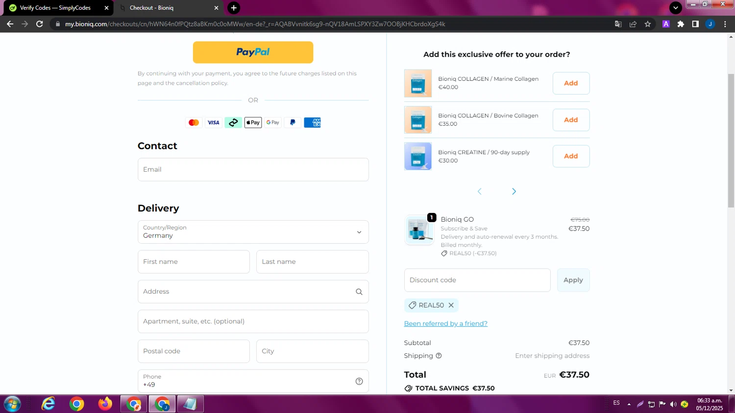Close the Verify Codes — SimplyCodes tab
The width and height of the screenshot is (735, 413).
click(106, 8)
